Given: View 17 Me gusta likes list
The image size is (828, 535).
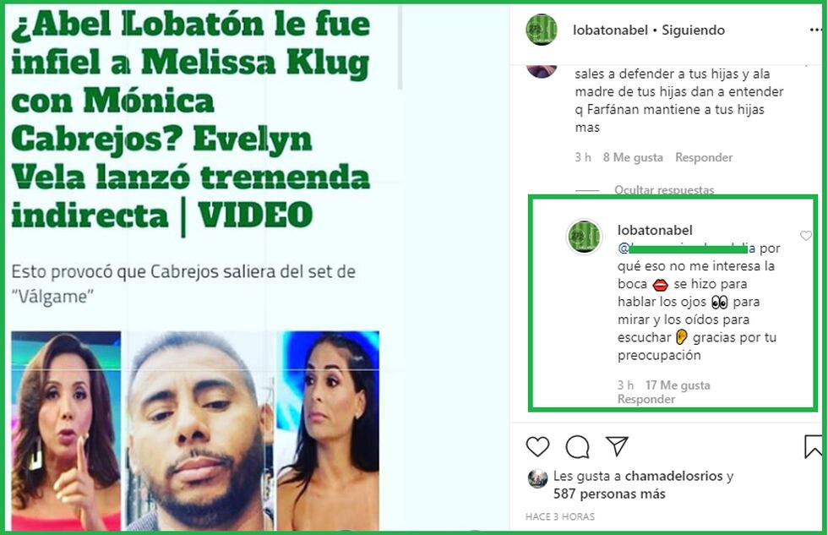Looking at the screenshot, I should tap(678, 385).
